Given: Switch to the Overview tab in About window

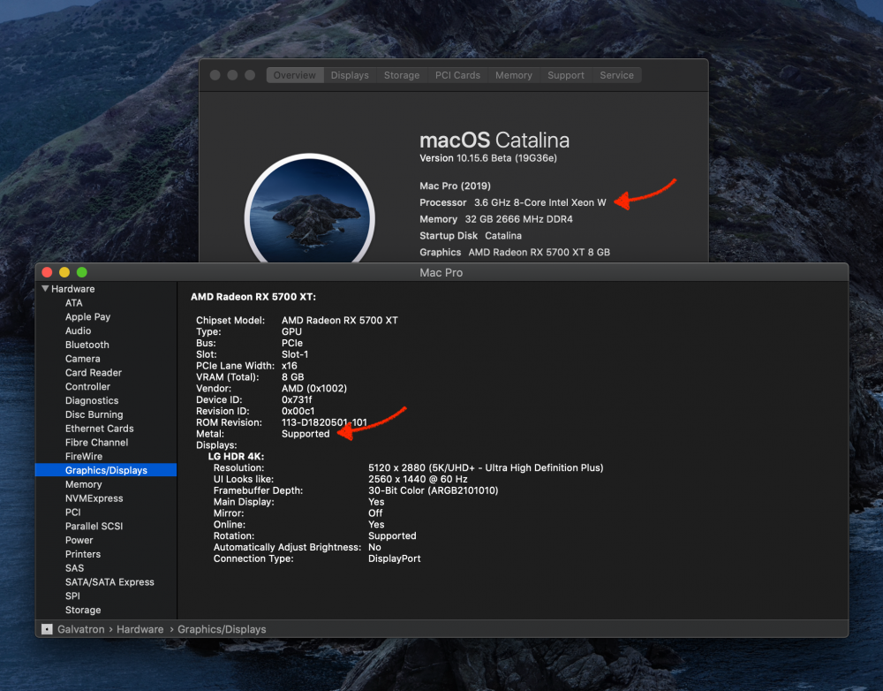Looking at the screenshot, I should click(295, 75).
